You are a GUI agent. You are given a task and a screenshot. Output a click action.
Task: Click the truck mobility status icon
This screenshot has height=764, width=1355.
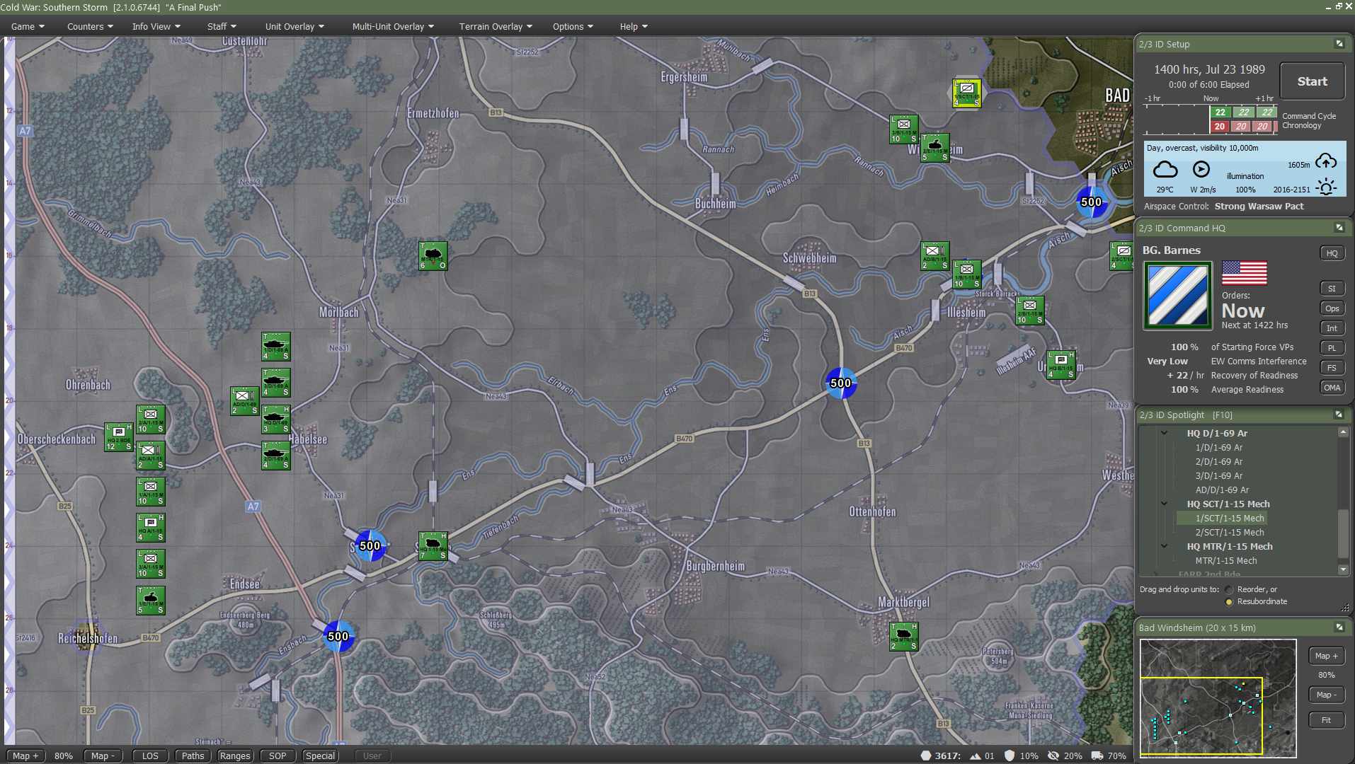point(1097,756)
